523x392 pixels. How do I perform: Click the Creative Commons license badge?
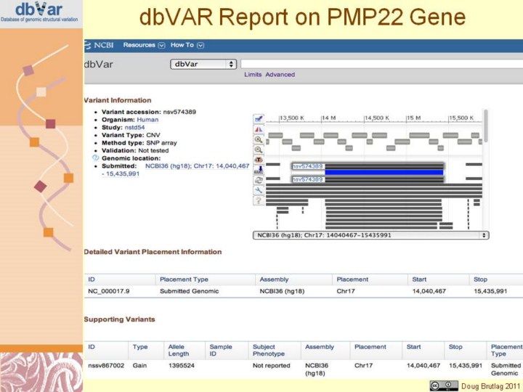[x=444, y=385]
